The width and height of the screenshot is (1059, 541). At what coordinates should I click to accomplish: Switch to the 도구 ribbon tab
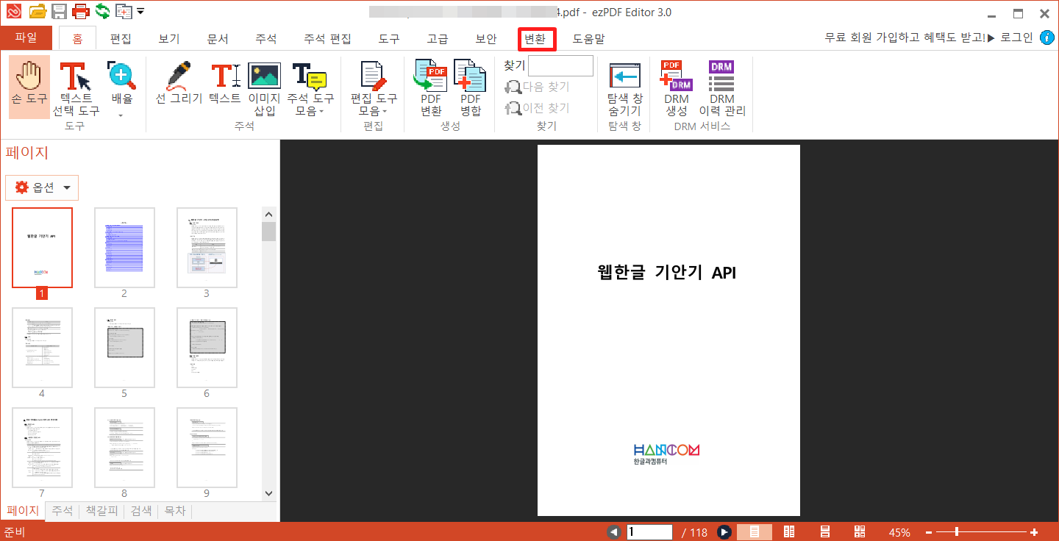coord(389,39)
